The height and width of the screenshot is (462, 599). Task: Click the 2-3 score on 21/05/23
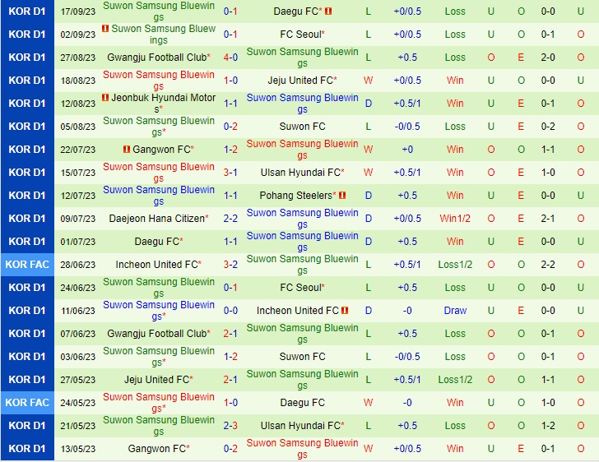230,426
